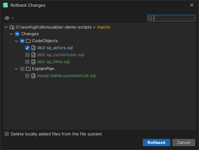This screenshot has height=150, width=199.
Task: Uncheck the db2-sp_actors.sql checkbox
Action: pyautogui.click(x=27, y=48)
